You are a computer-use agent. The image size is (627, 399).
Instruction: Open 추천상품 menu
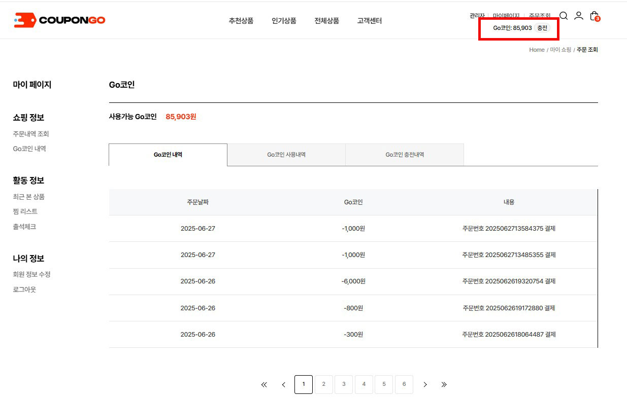241,21
